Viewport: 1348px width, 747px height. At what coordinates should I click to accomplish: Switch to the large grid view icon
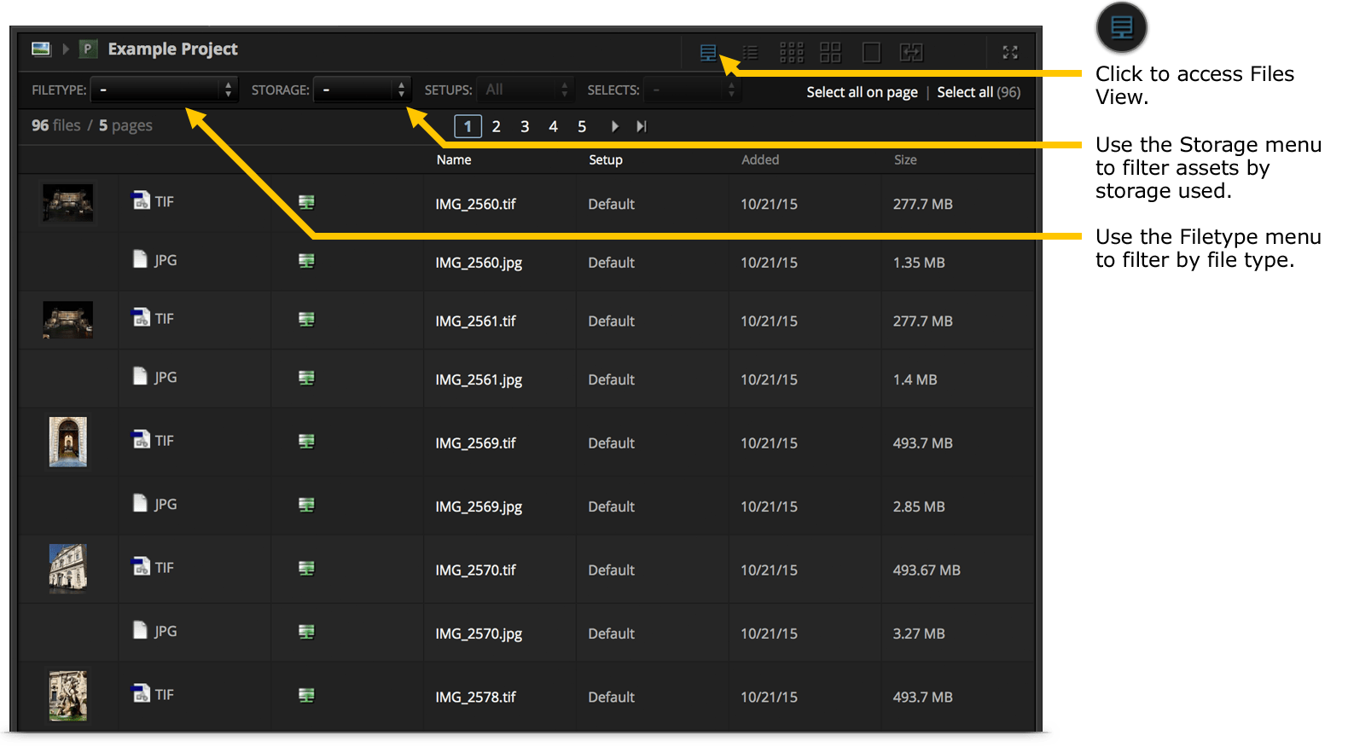pyautogui.click(x=830, y=53)
